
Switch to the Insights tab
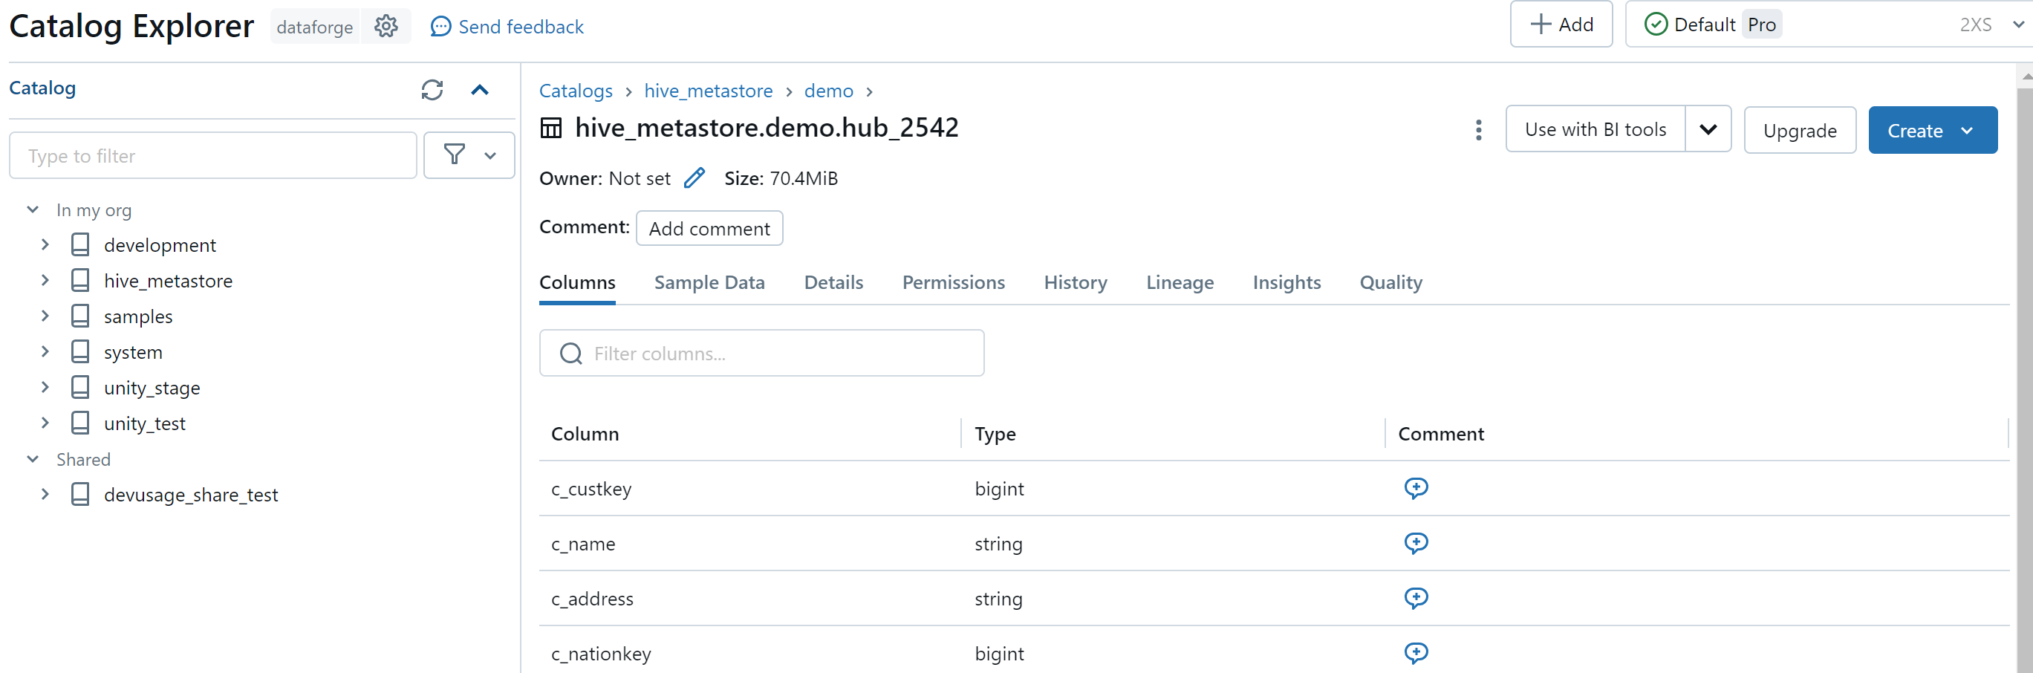point(1287,282)
